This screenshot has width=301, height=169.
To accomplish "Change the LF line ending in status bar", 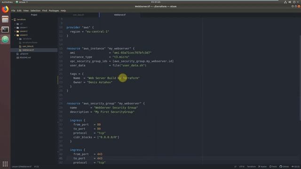I will coord(235,167).
